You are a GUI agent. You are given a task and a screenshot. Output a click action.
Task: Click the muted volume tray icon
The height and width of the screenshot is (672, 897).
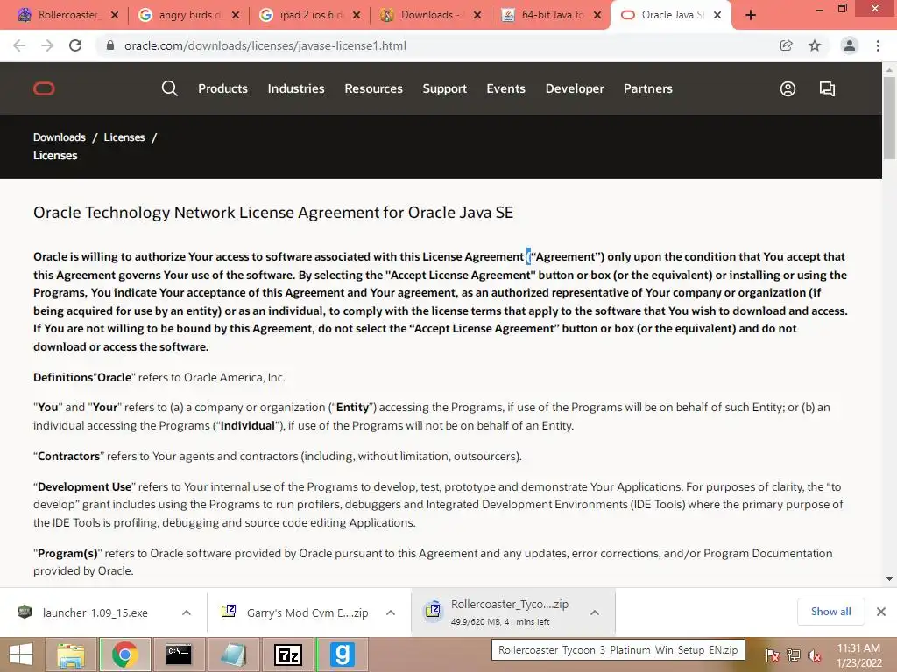tap(815, 654)
